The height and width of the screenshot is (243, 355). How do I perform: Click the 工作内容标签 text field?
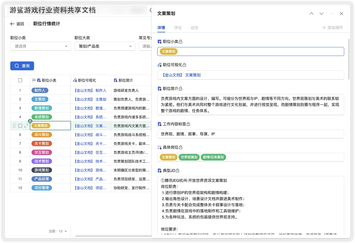(250, 134)
